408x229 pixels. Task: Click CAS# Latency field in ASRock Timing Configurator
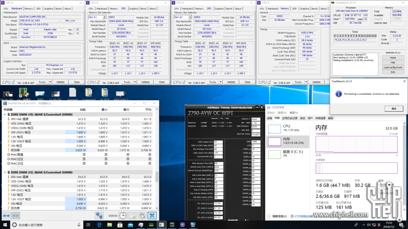218,142
